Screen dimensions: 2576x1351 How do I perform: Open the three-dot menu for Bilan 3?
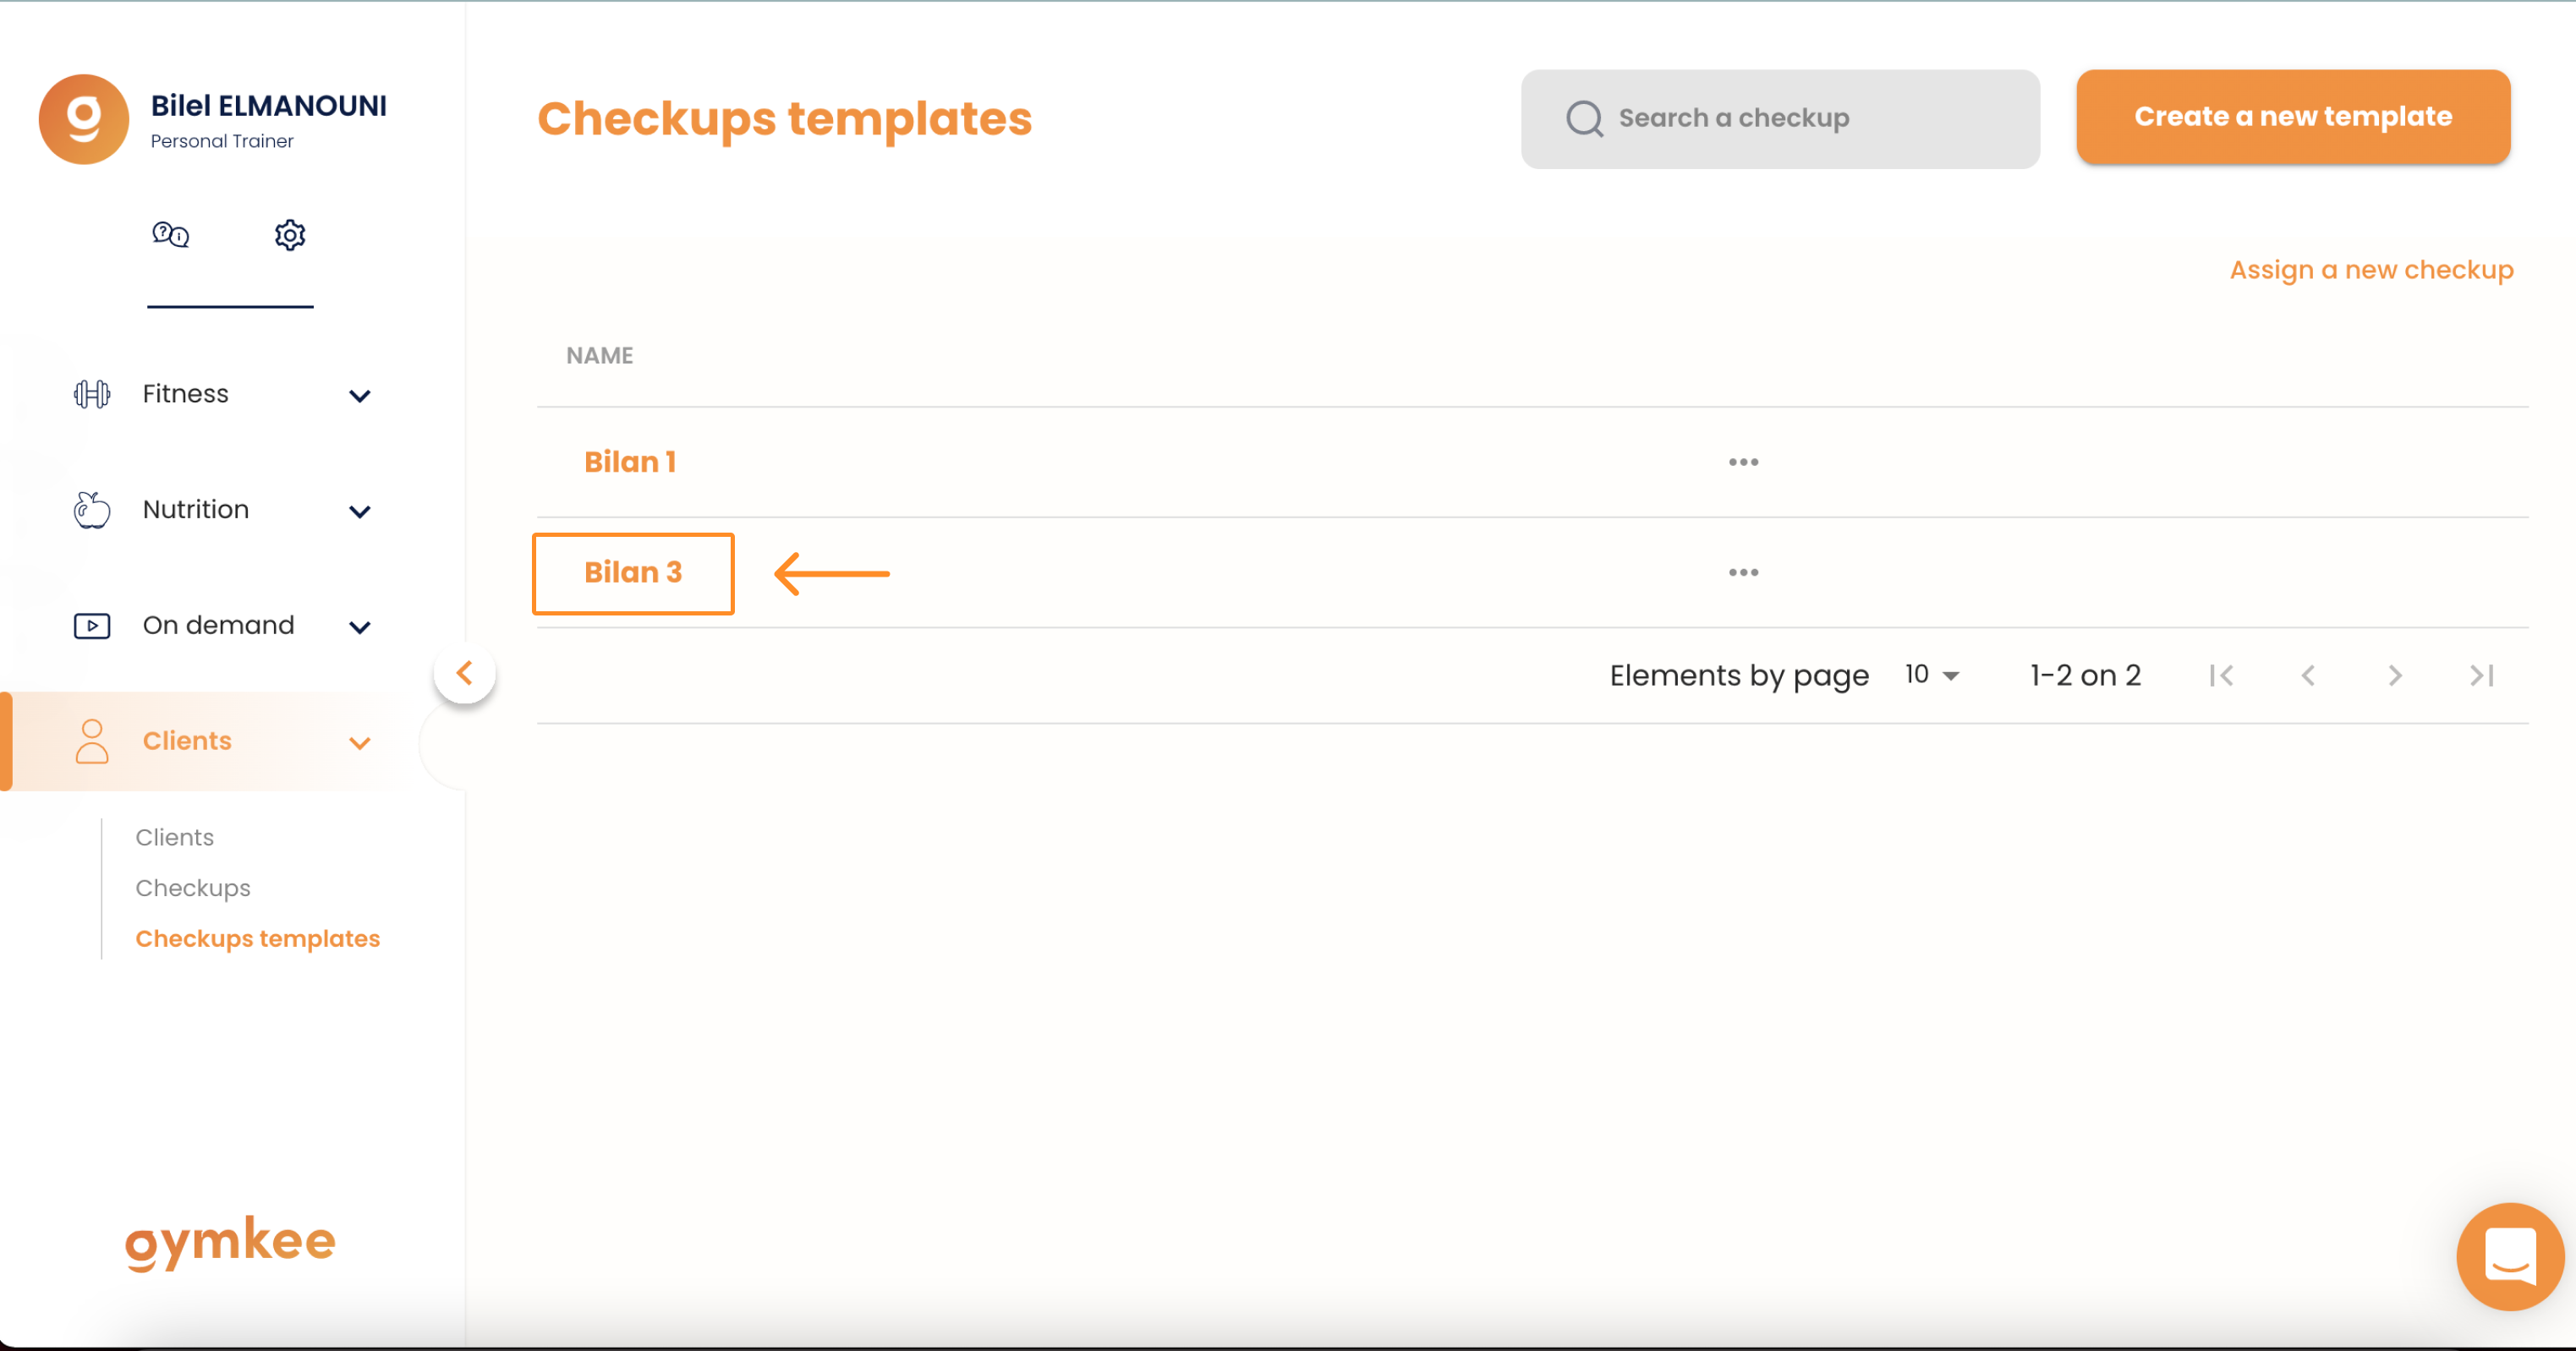pos(1743,572)
